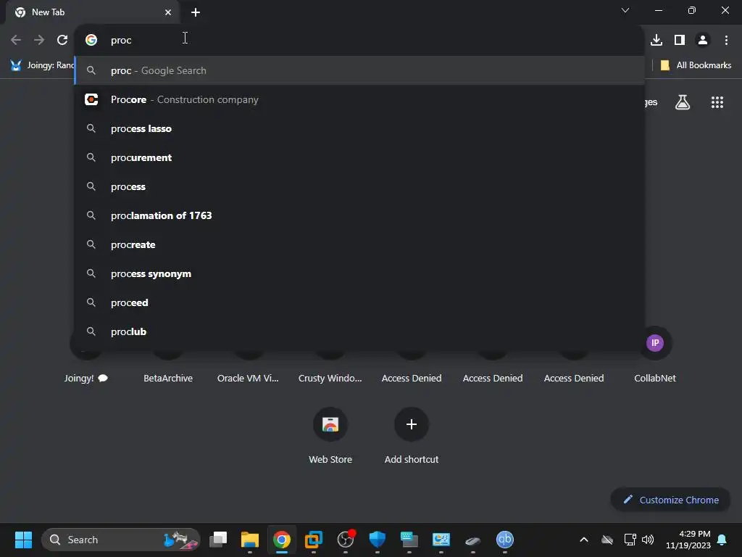Click the address bar containing proc
Screen dimensions: 742x557
[x=359, y=40]
